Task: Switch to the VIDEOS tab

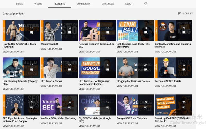Action: [x=38, y=4]
